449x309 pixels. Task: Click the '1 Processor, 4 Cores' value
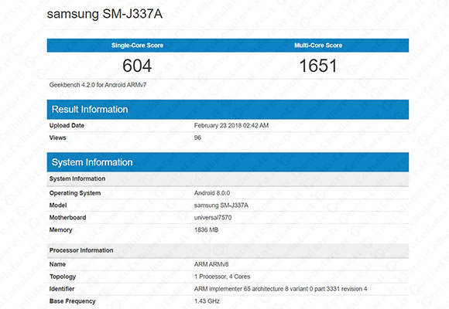[222, 277]
